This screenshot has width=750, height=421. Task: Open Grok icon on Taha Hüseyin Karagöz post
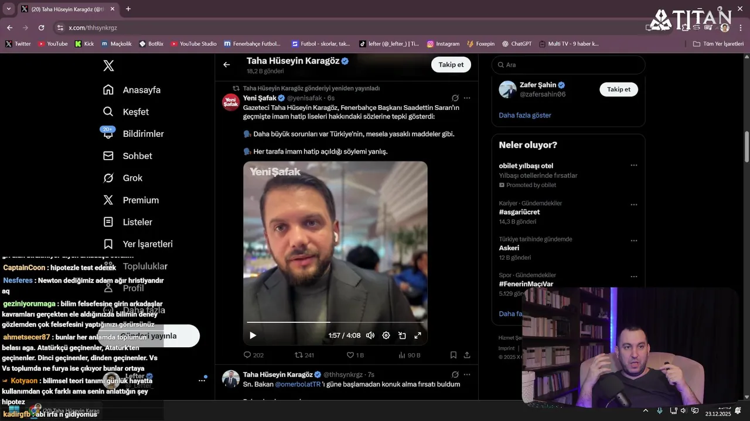[455, 374]
